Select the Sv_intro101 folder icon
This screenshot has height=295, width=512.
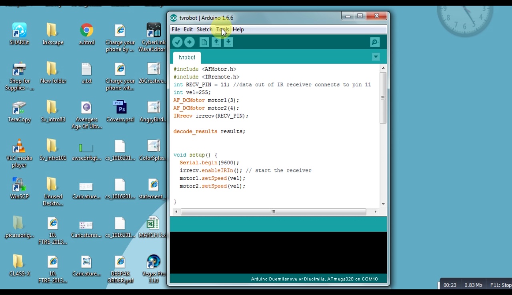53,150
